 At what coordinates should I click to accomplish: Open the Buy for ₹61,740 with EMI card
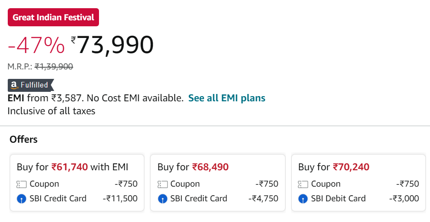pos(77,183)
